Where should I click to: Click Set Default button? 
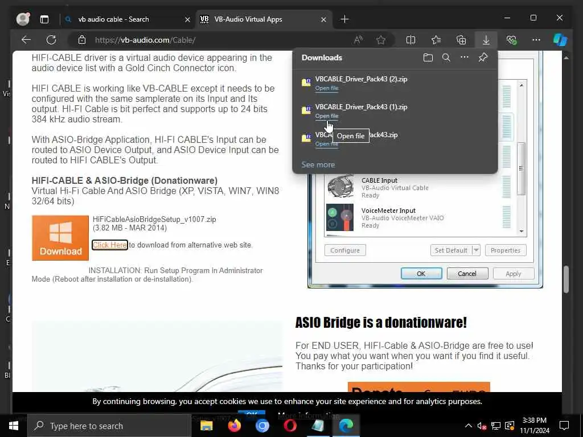point(451,250)
